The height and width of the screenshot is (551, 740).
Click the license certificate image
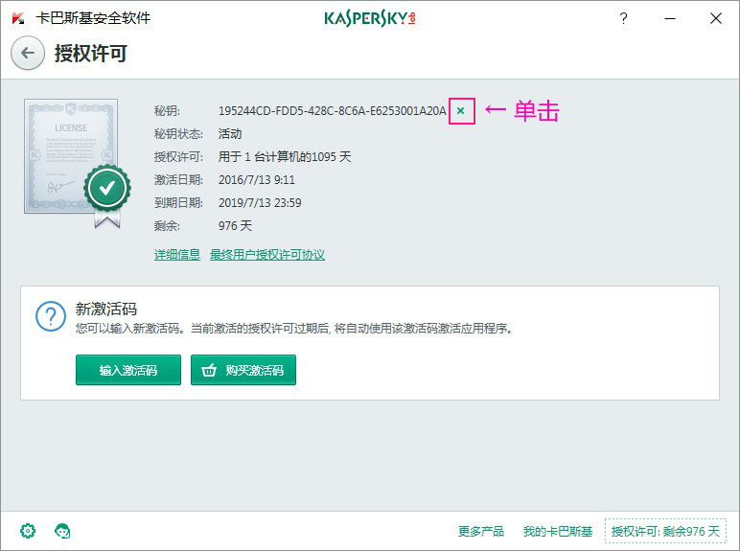click(x=77, y=163)
